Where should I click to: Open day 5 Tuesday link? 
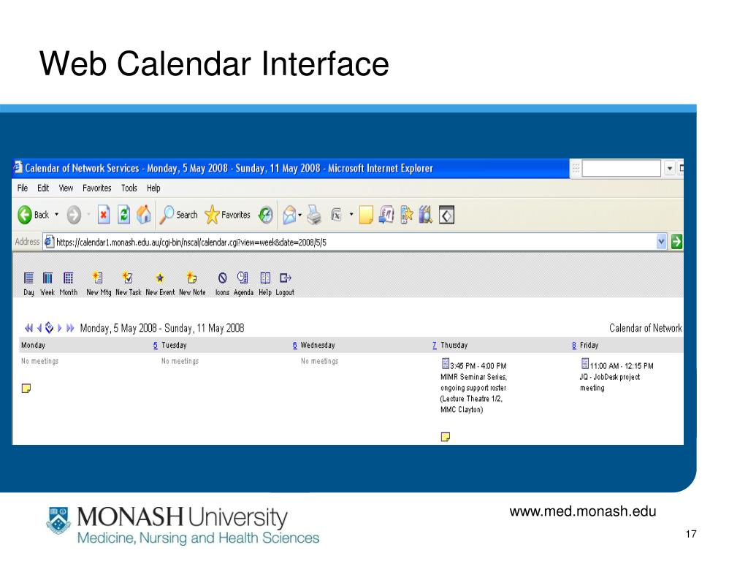[156, 345]
